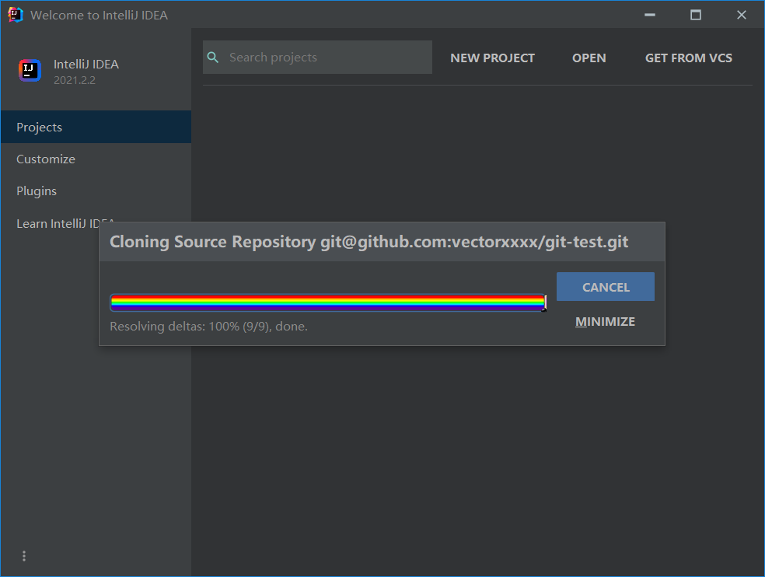Viewport: 765px width, 577px height.
Task: Click the IntelliJ IDEA logo in sidebar
Action: 30,71
